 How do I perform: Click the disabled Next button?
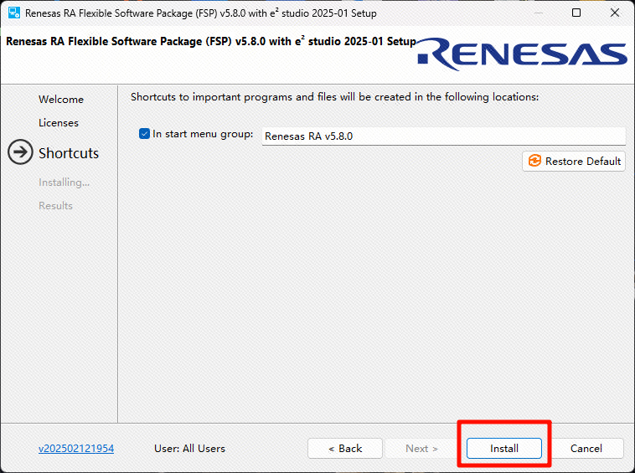[421, 449]
